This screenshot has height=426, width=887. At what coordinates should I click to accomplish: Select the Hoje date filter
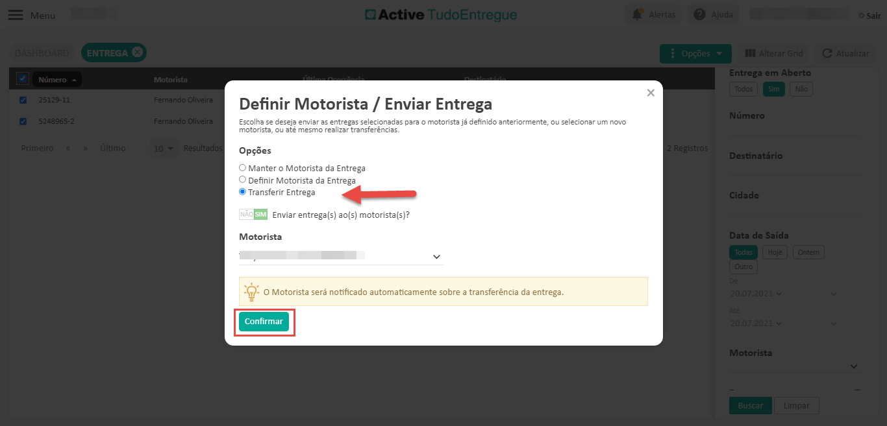(x=775, y=252)
